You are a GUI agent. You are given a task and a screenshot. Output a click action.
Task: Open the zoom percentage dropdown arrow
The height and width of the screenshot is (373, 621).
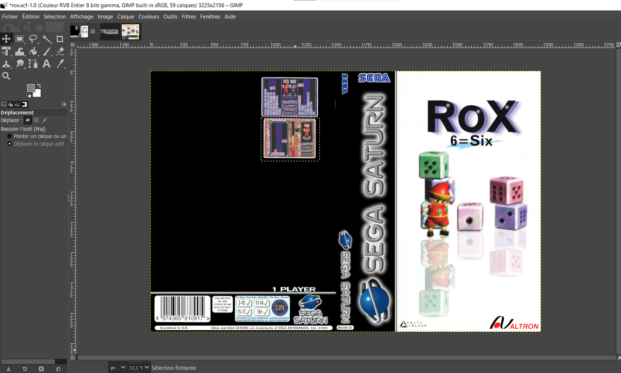click(147, 368)
